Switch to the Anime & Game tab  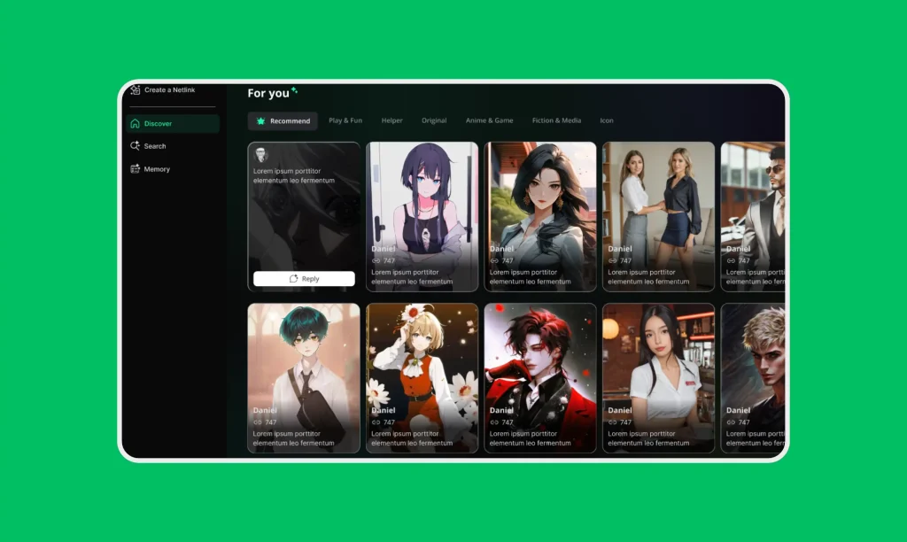[x=489, y=120]
